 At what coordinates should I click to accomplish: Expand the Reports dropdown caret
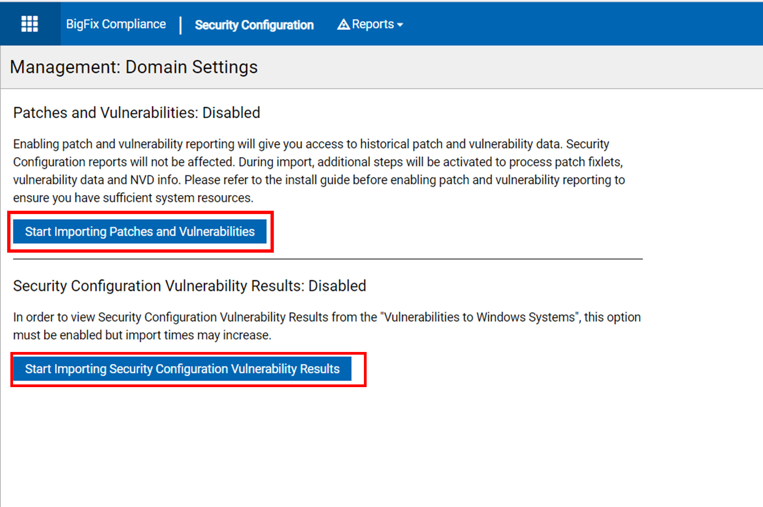pyautogui.click(x=400, y=25)
